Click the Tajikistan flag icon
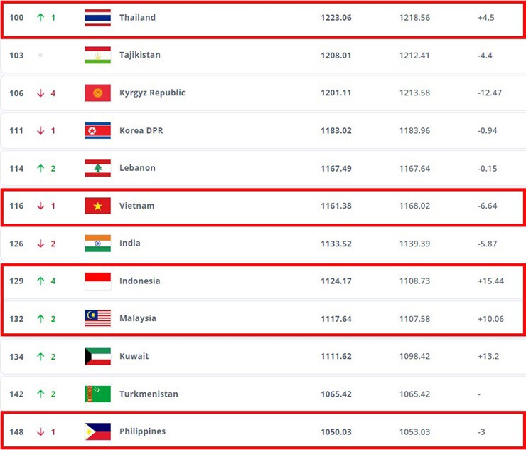The height and width of the screenshot is (450, 526). coord(97,56)
